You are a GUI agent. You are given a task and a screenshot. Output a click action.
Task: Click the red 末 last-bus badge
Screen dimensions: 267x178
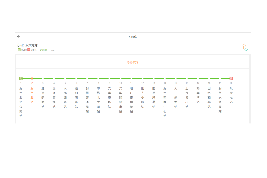coord(29,50)
